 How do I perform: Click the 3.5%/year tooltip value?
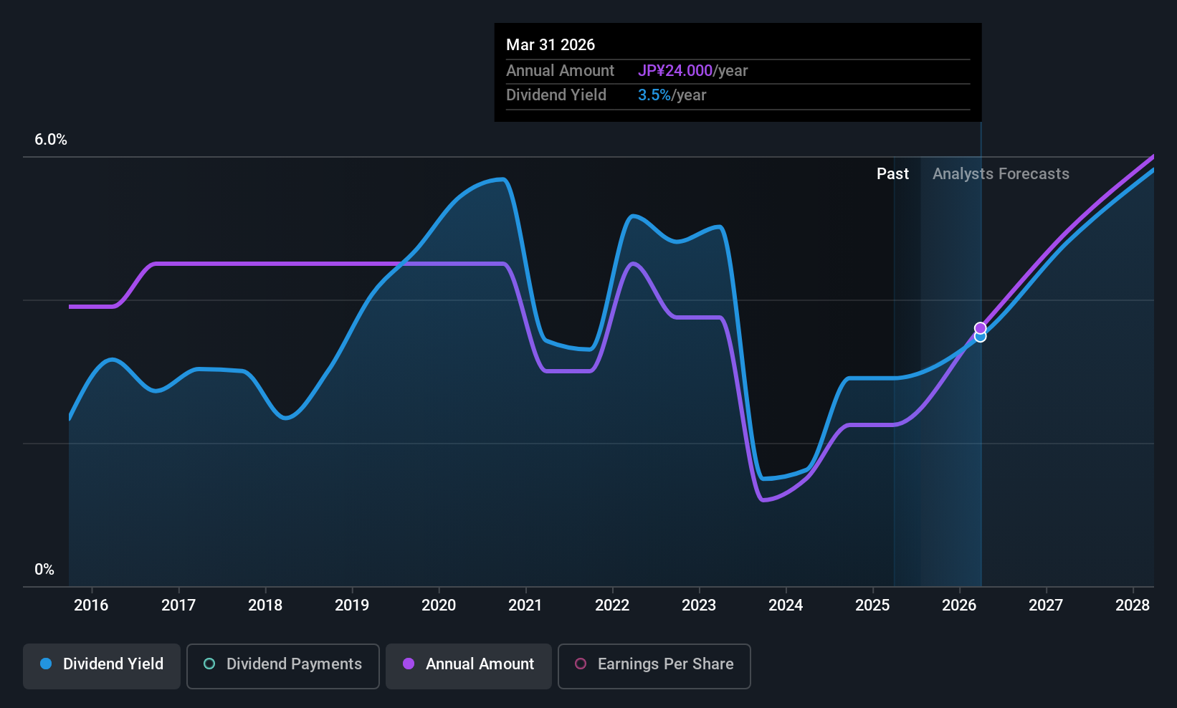[672, 95]
